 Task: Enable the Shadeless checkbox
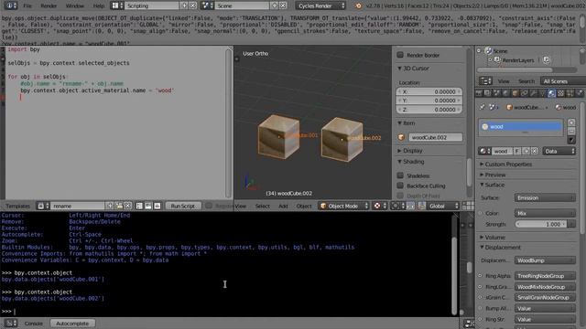(400, 175)
